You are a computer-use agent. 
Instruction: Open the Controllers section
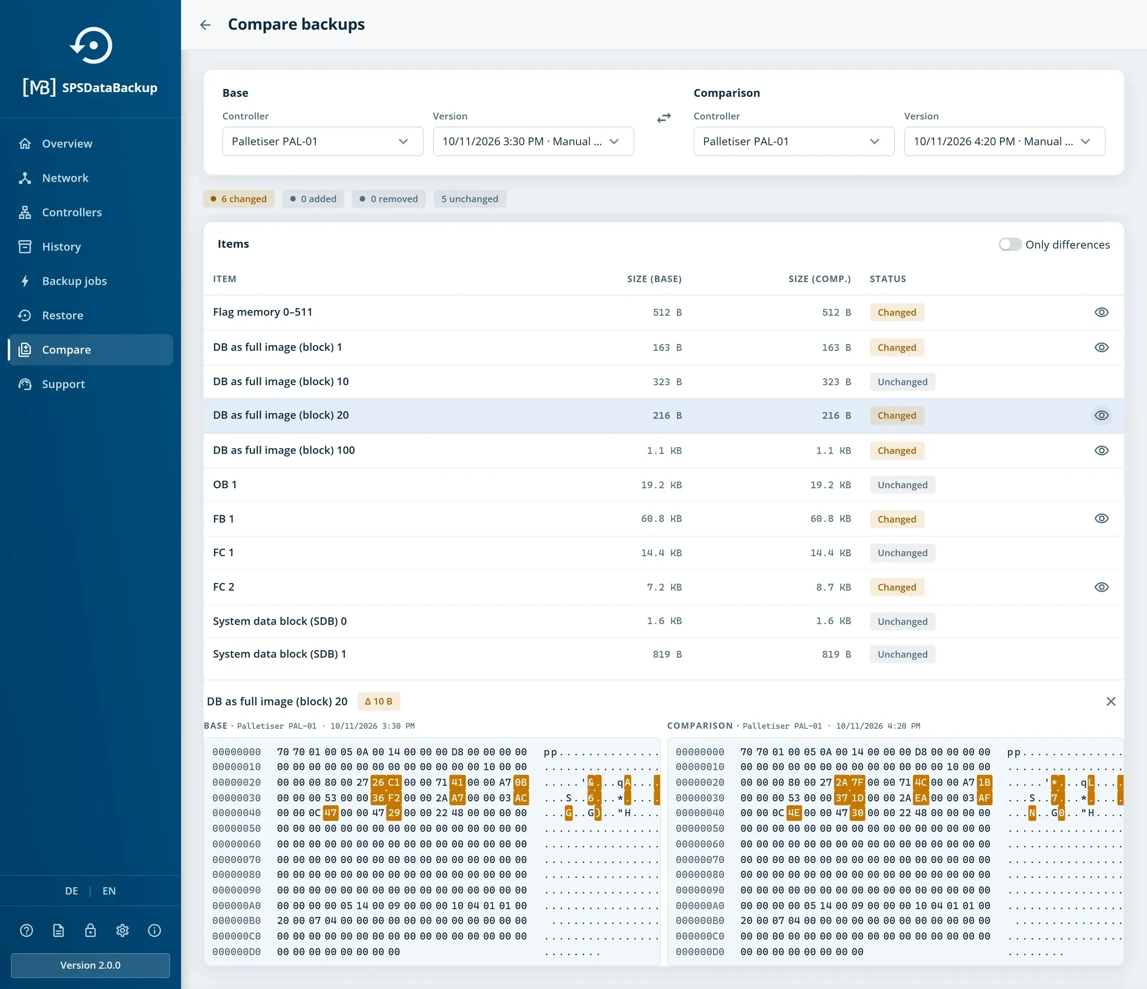point(91,212)
